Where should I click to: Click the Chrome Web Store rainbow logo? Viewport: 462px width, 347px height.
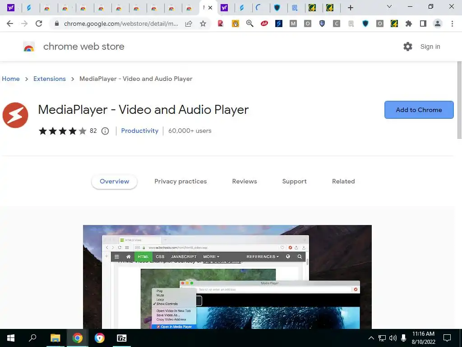[29, 47]
